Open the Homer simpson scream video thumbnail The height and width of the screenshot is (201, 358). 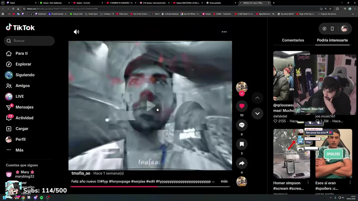[291, 154]
